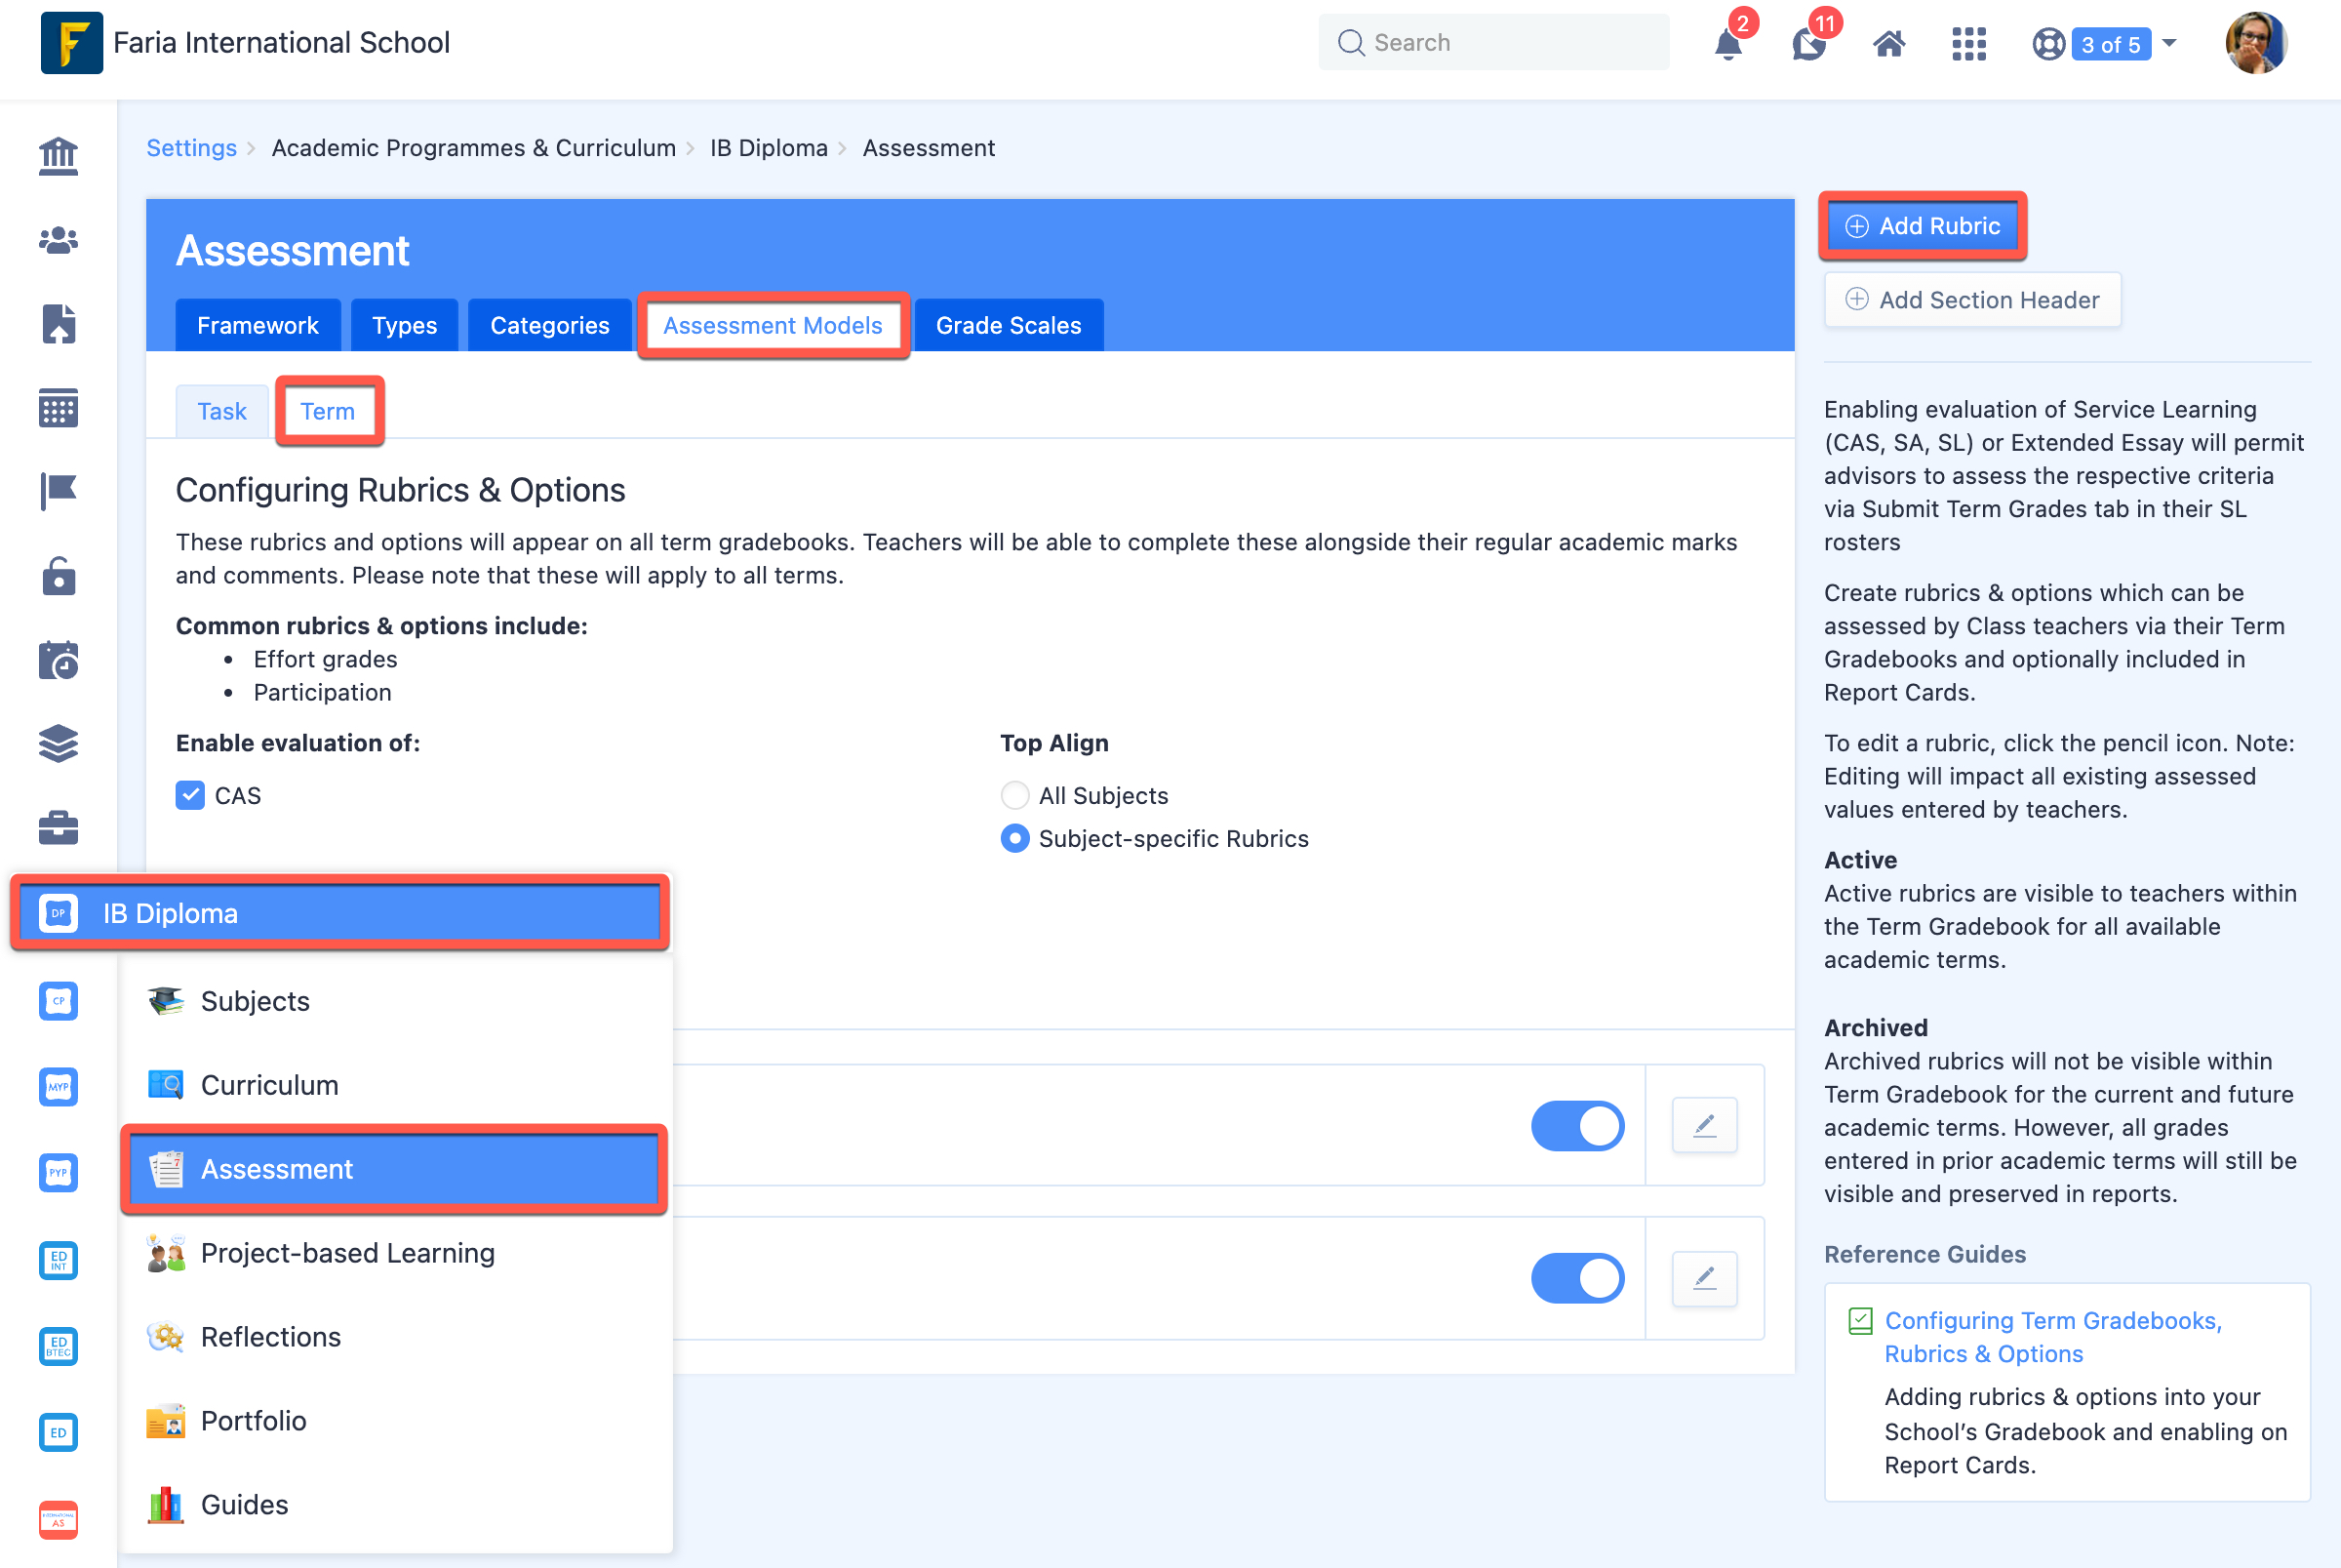This screenshot has width=2341, height=1568.
Task: Open the apps grid in the top bar
Action: point(1968,43)
